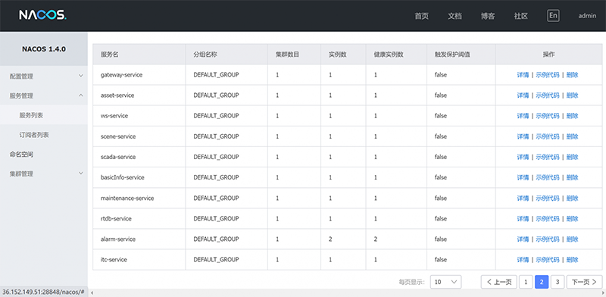Go to page 3 in pagination
This screenshot has width=606, height=297.
(558, 282)
